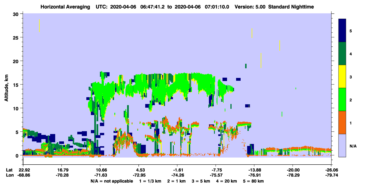Click the 'Standard Nighttime' title text

(x=291, y=7)
